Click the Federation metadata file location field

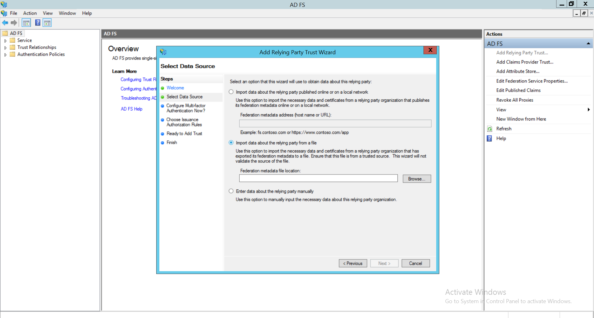click(x=318, y=178)
